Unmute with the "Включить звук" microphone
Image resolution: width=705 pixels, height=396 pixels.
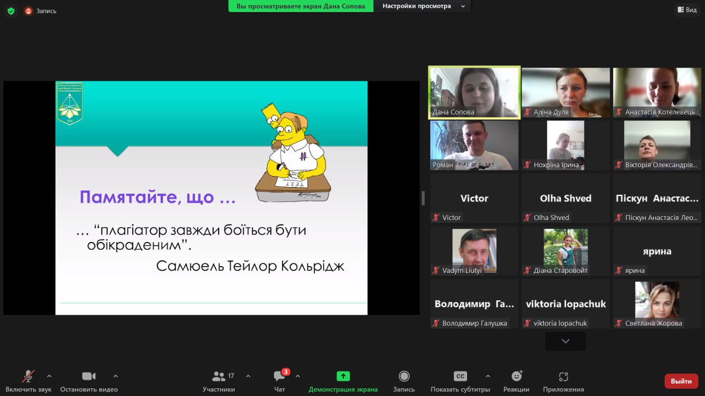pos(28,381)
